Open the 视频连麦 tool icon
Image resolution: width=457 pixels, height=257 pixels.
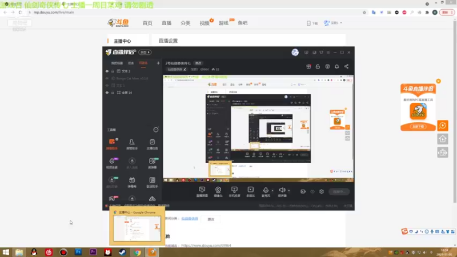point(112,163)
